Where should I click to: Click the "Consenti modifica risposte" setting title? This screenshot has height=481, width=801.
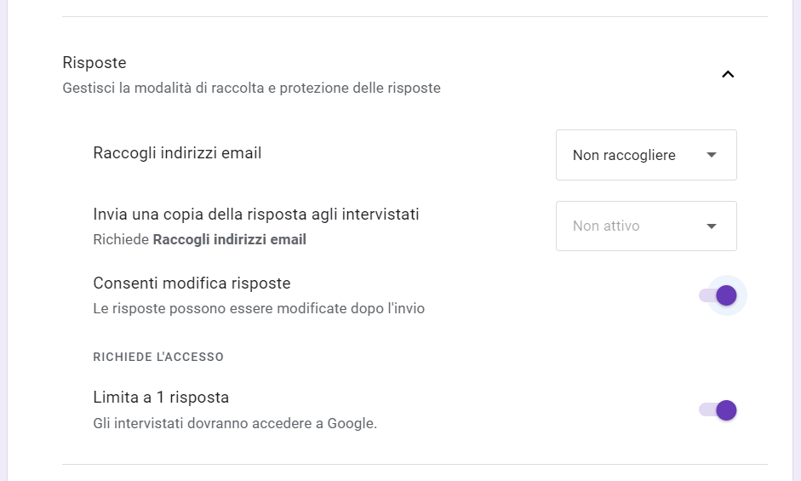point(192,283)
